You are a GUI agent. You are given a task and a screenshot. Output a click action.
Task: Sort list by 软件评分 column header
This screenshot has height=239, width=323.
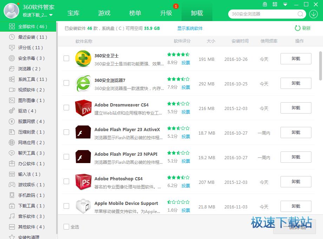pyautogui.click(x=182, y=41)
